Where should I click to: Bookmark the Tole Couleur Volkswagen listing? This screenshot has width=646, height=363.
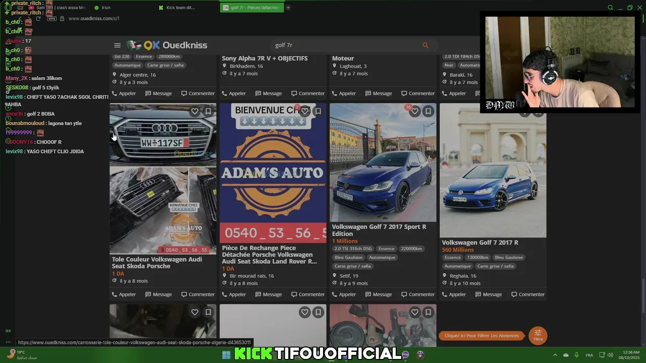(x=208, y=111)
